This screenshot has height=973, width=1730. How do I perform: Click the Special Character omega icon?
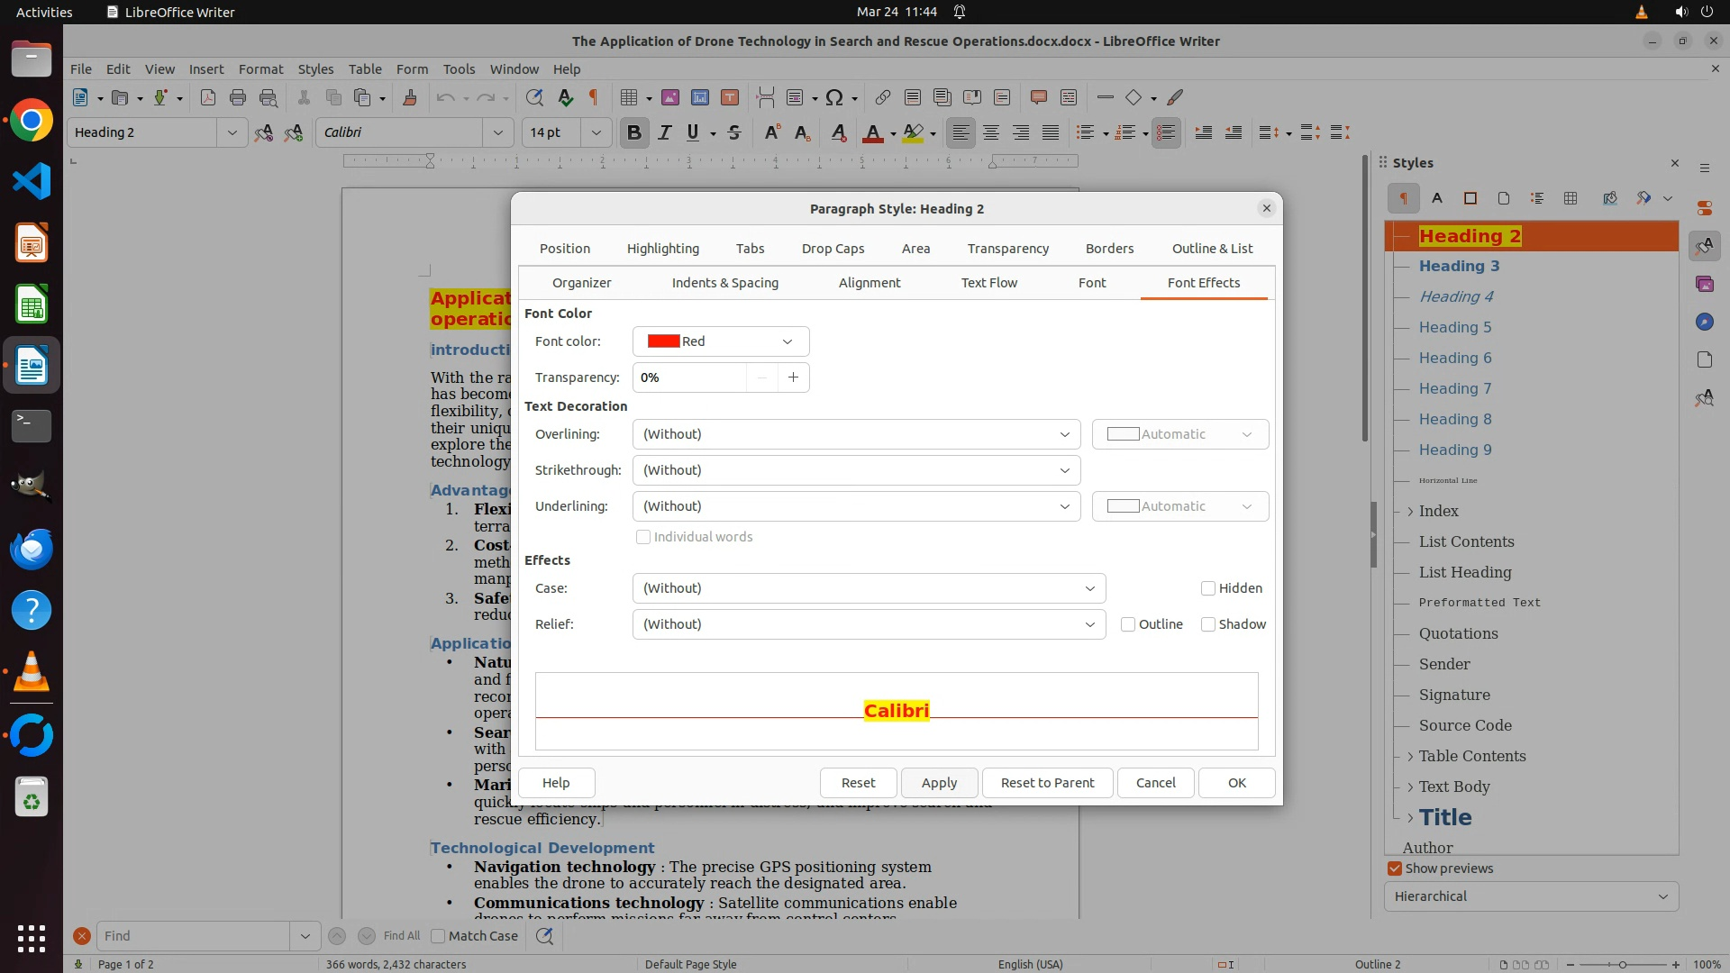coord(834,97)
